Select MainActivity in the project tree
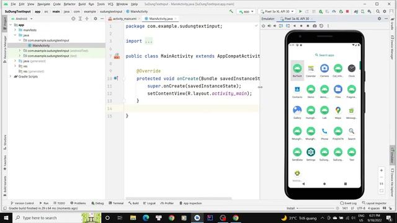Image resolution: width=397 pixels, height=223 pixels. click(41, 45)
